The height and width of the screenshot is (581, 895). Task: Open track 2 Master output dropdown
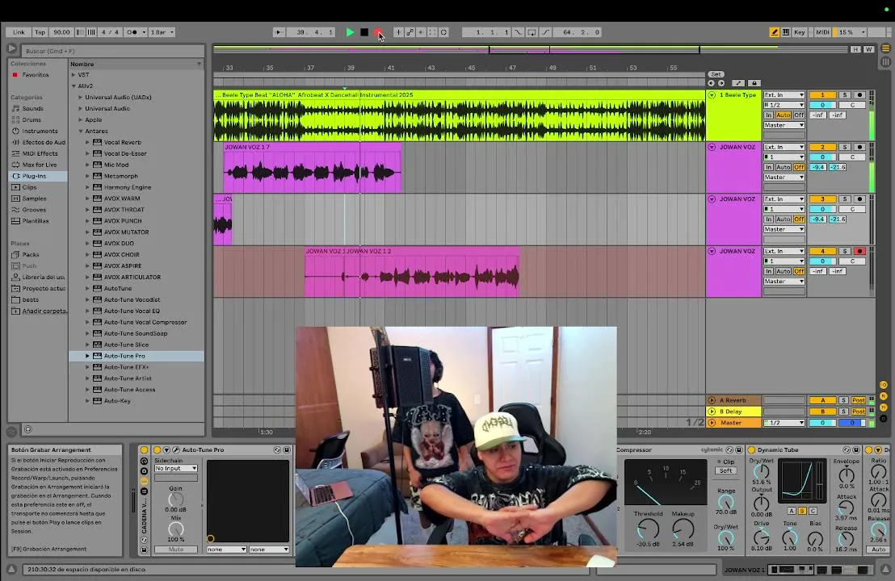[784, 178]
